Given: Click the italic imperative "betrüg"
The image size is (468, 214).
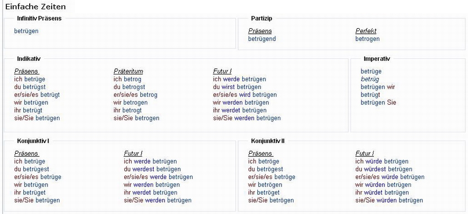Looking at the screenshot, I should click(x=370, y=79).
